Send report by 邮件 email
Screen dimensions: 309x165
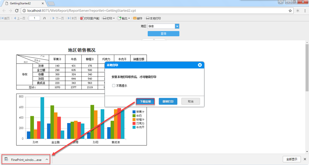(138, 18)
